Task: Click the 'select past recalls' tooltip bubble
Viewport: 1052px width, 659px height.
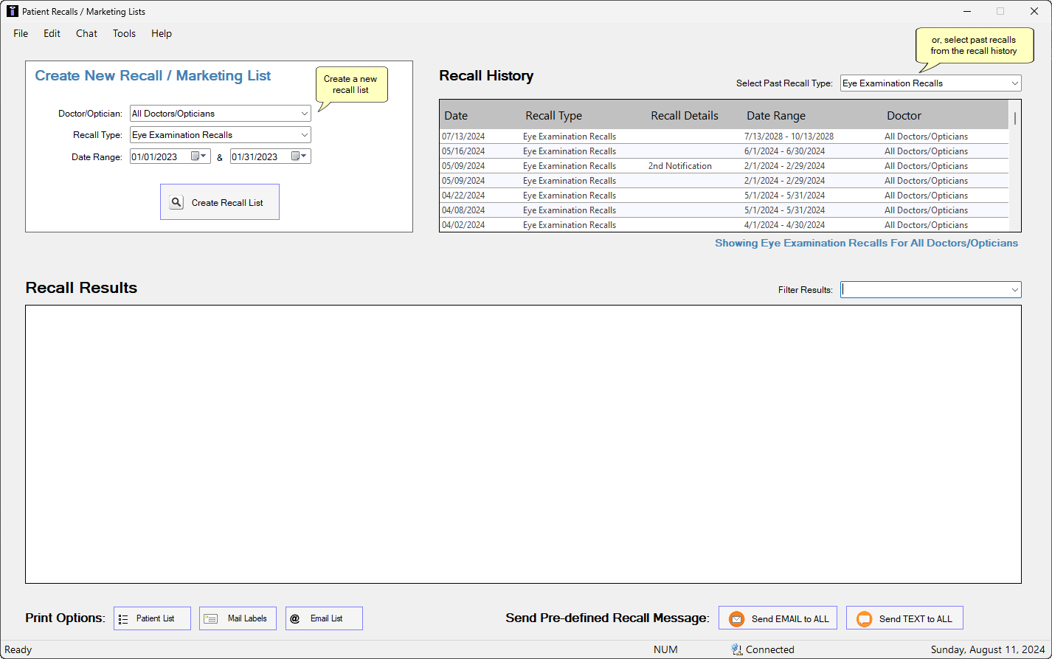Action: pos(973,46)
